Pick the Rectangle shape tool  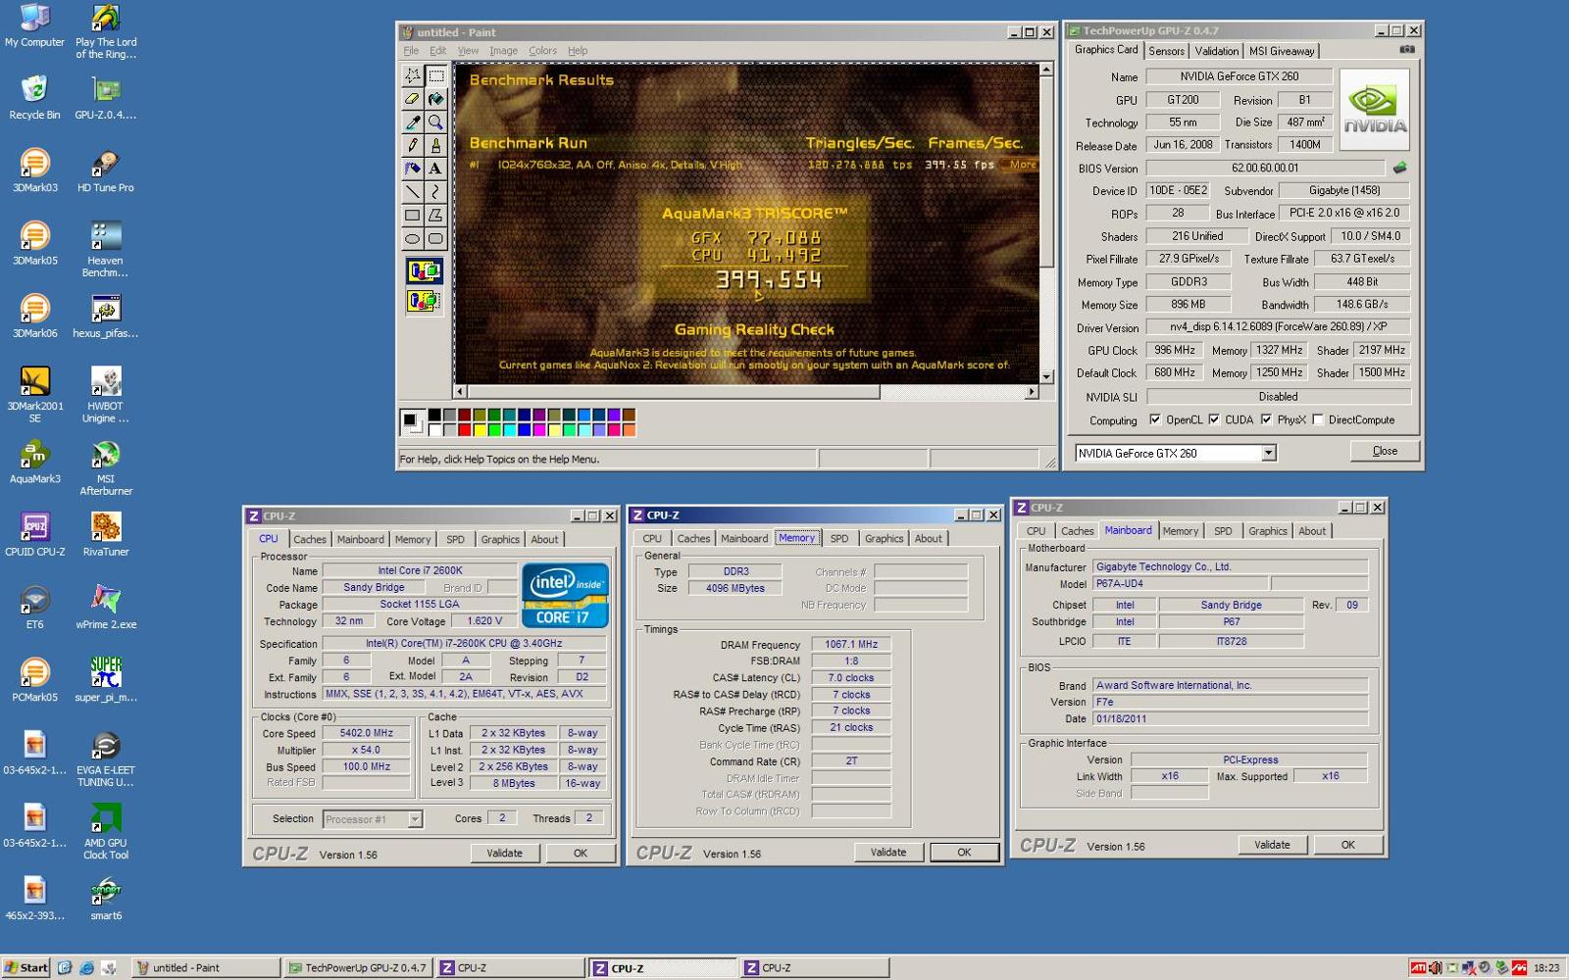click(x=412, y=216)
